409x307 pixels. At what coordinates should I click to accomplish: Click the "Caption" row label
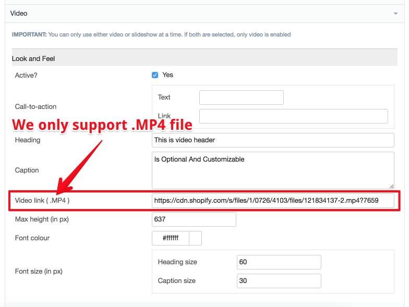pyautogui.click(x=27, y=170)
